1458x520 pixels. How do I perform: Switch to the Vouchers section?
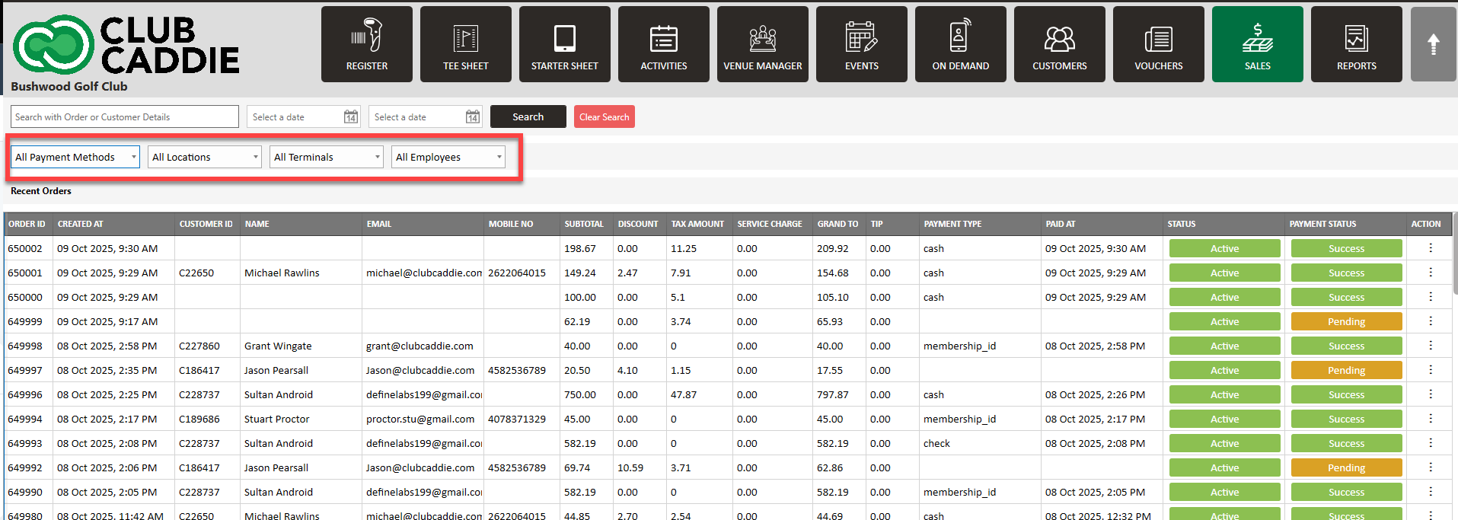click(x=1159, y=44)
